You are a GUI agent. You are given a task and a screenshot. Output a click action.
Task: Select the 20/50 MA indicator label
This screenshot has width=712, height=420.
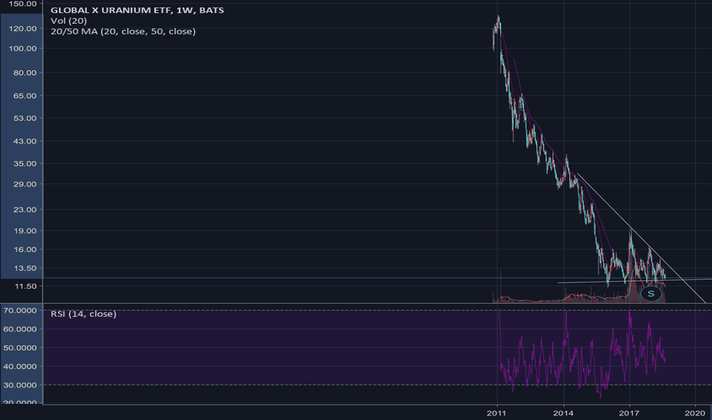123,31
